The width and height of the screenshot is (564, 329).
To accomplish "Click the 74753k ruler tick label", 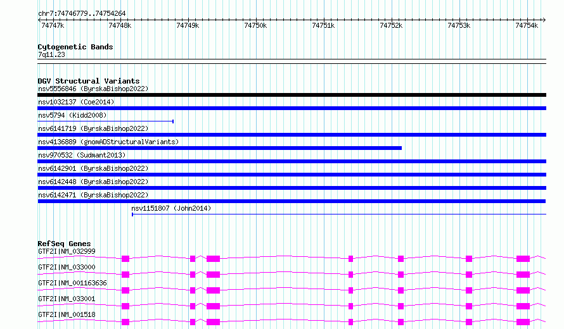I will tap(459, 25).
